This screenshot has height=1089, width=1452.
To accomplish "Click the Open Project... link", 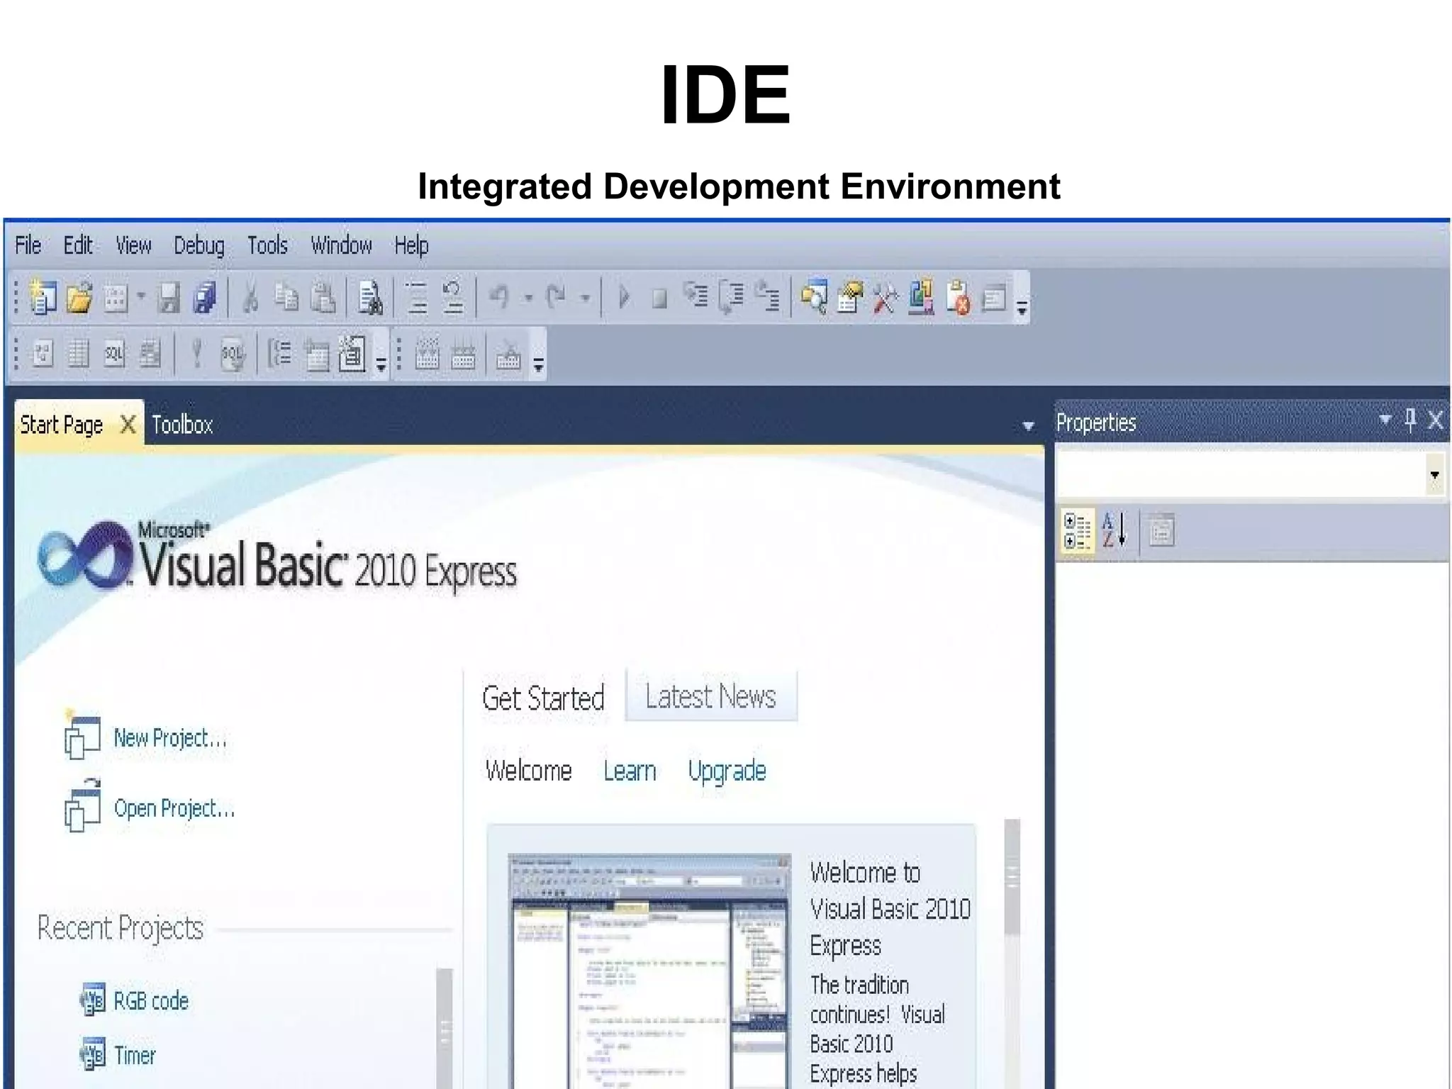I will tap(174, 808).
